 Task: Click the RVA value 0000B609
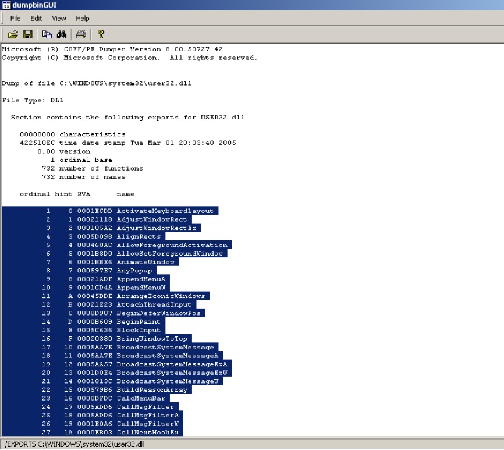94,322
